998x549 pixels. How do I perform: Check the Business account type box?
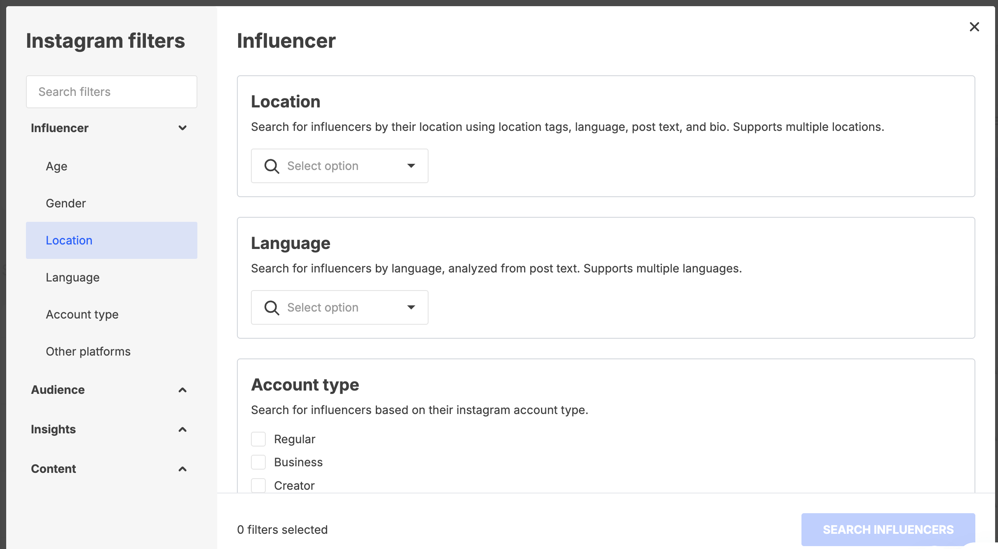[258, 462]
